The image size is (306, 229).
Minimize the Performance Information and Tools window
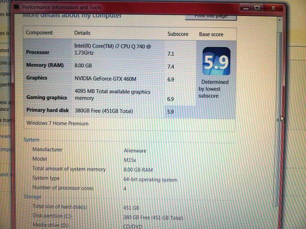246,8
